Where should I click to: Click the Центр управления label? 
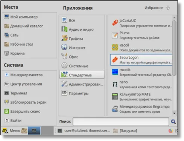click(x=26, y=84)
